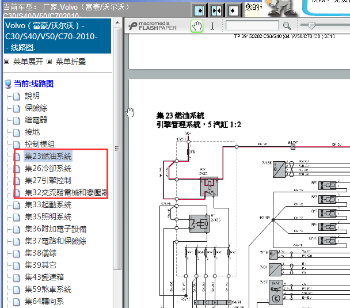Viewport: 350px width, 308px height.
Task: Click the page icon next to 集43變速箱
Action: [16, 277]
